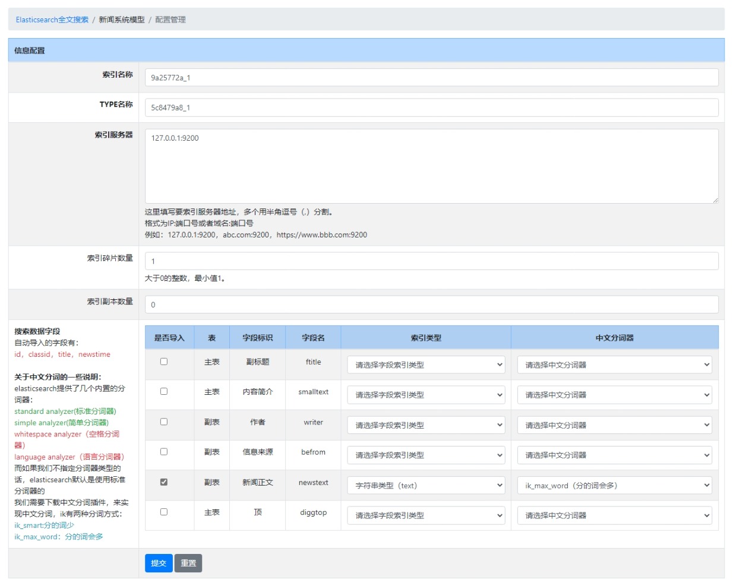Select Chinese analyzer for writer row
Viewport: 733px width, 586px height.
615,425
